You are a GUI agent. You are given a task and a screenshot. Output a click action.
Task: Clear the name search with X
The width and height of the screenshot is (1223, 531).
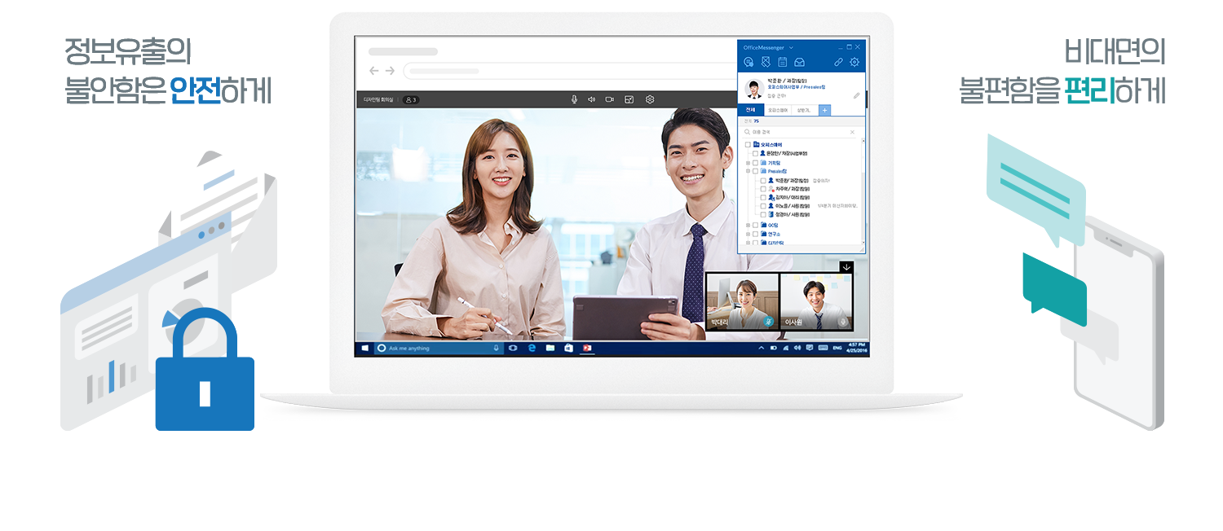[x=853, y=131]
